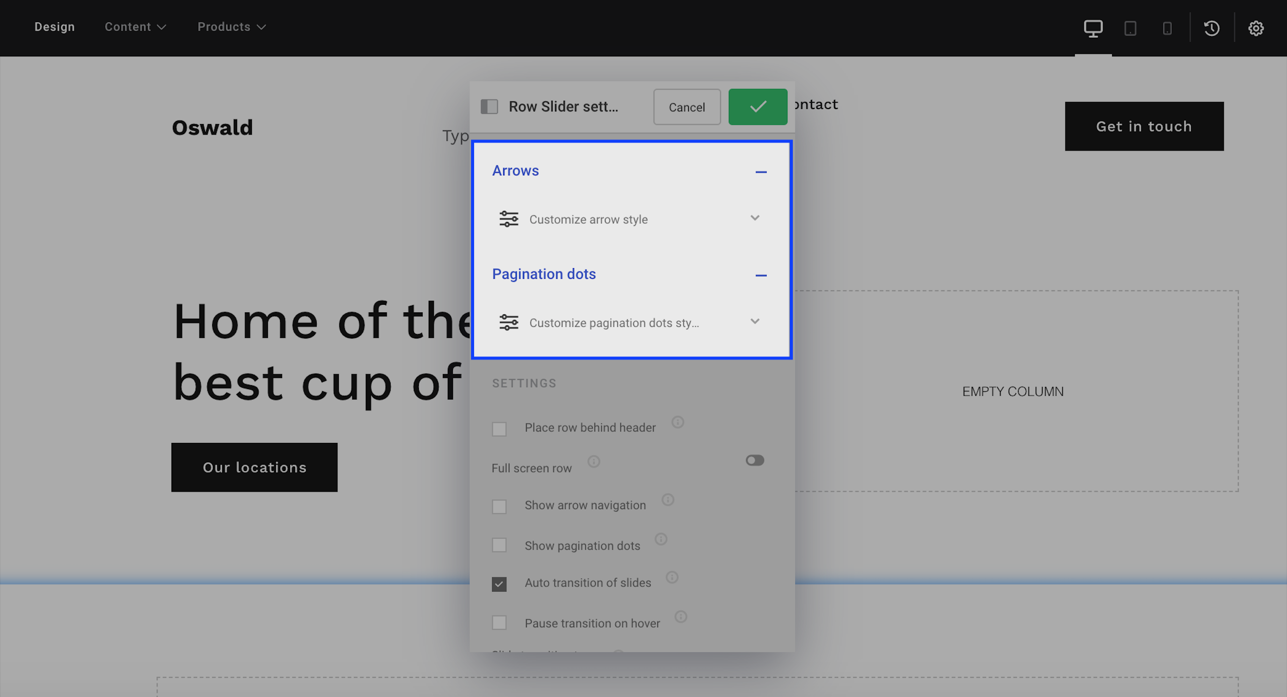Check Show pagination dots

coord(499,545)
